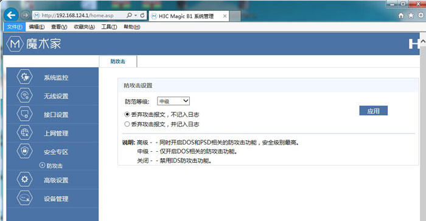Open the 防范等级 dropdown
Screen dimensions: 426x221
click(x=173, y=101)
